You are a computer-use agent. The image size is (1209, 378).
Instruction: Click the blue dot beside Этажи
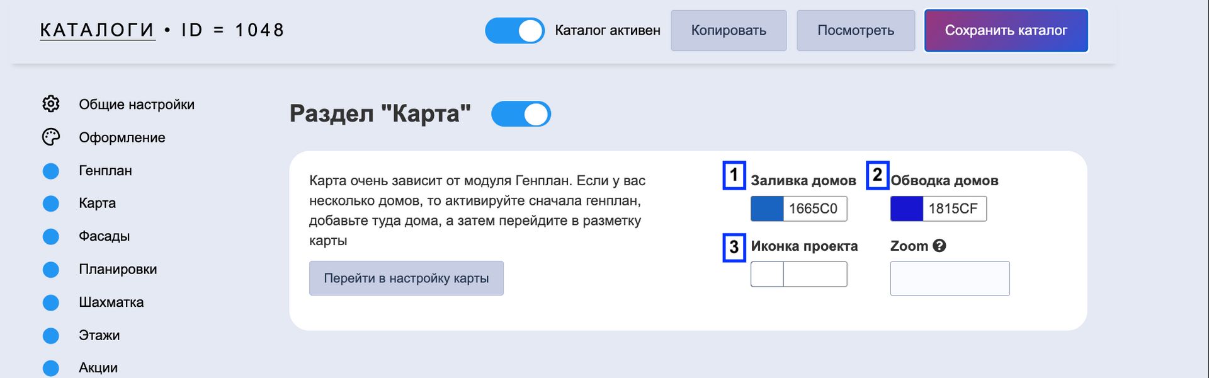coord(51,336)
